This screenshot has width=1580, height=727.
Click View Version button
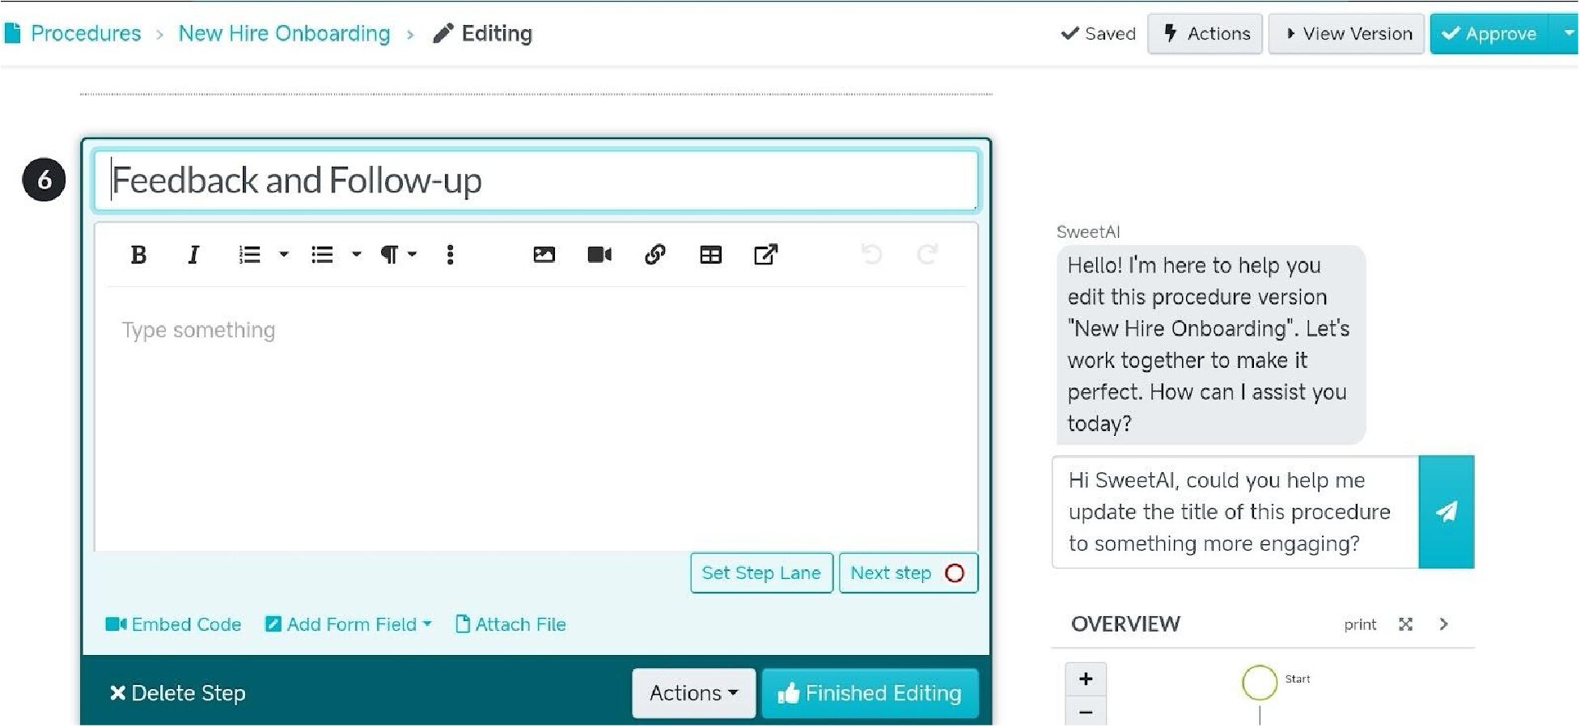(x=1347, y=34)
